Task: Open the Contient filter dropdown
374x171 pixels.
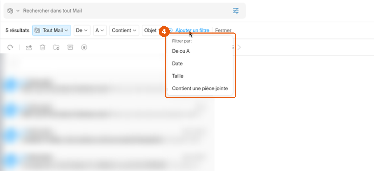Action: (124, 30)
